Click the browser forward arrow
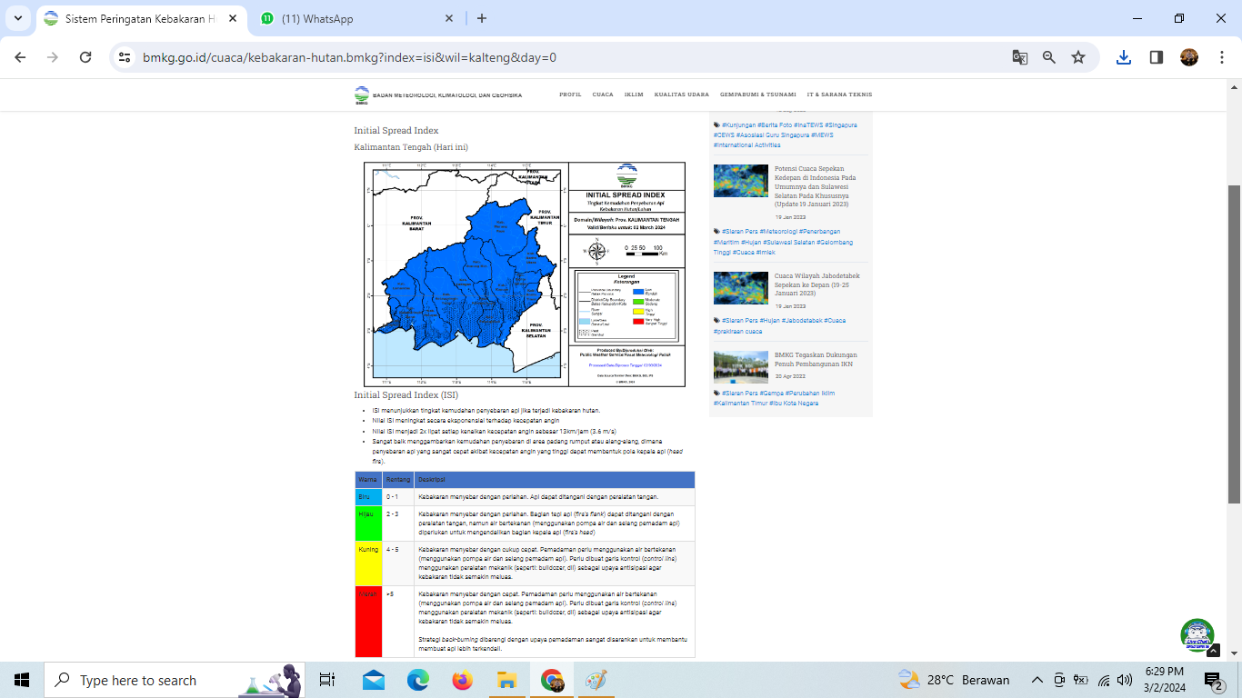 (x=53, y=57)
